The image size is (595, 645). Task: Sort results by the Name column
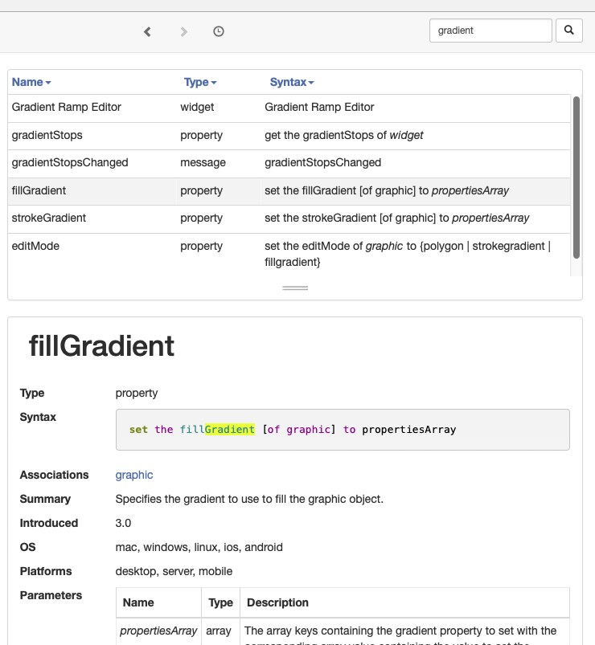(x=31, y=82)
